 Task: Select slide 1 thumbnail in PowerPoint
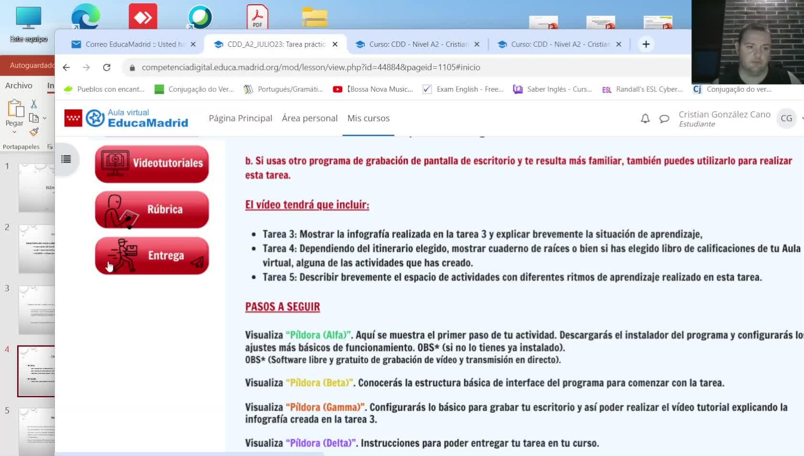pos(37,188)
